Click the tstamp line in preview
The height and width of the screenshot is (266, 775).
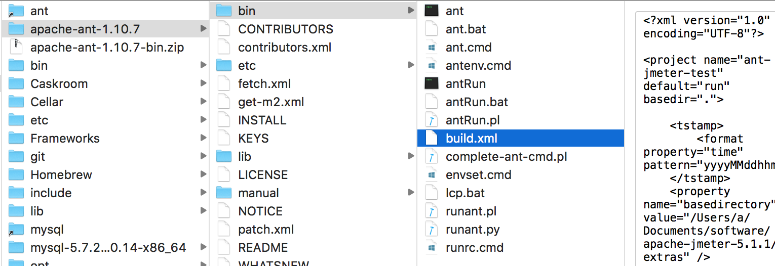[696, 126]
